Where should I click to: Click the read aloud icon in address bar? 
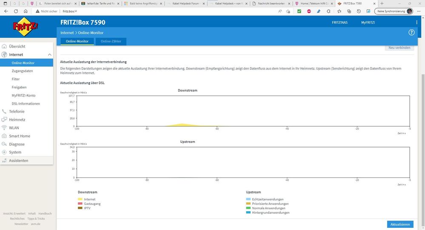click(280, 11)
